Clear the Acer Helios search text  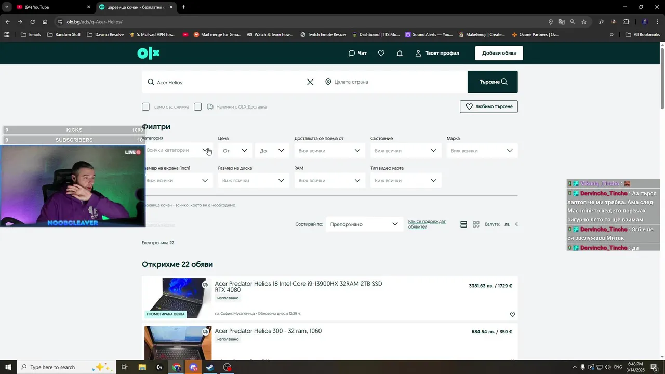tap(310, 82)
